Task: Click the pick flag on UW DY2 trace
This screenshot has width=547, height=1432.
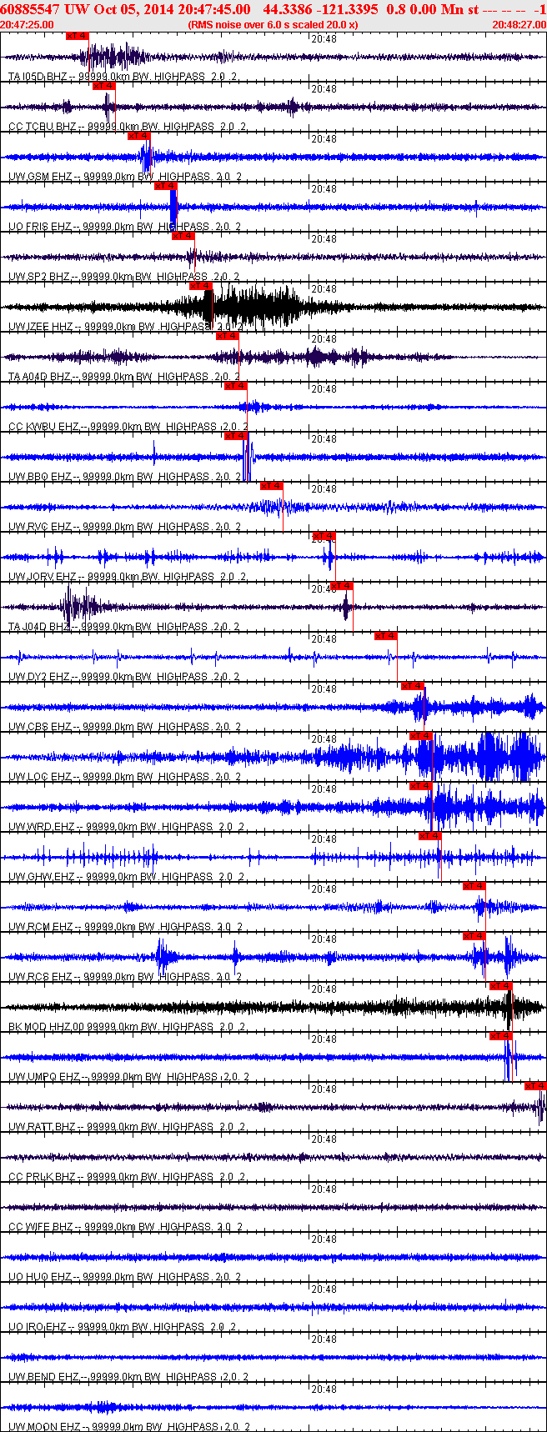Action: (x=385, y=636)
